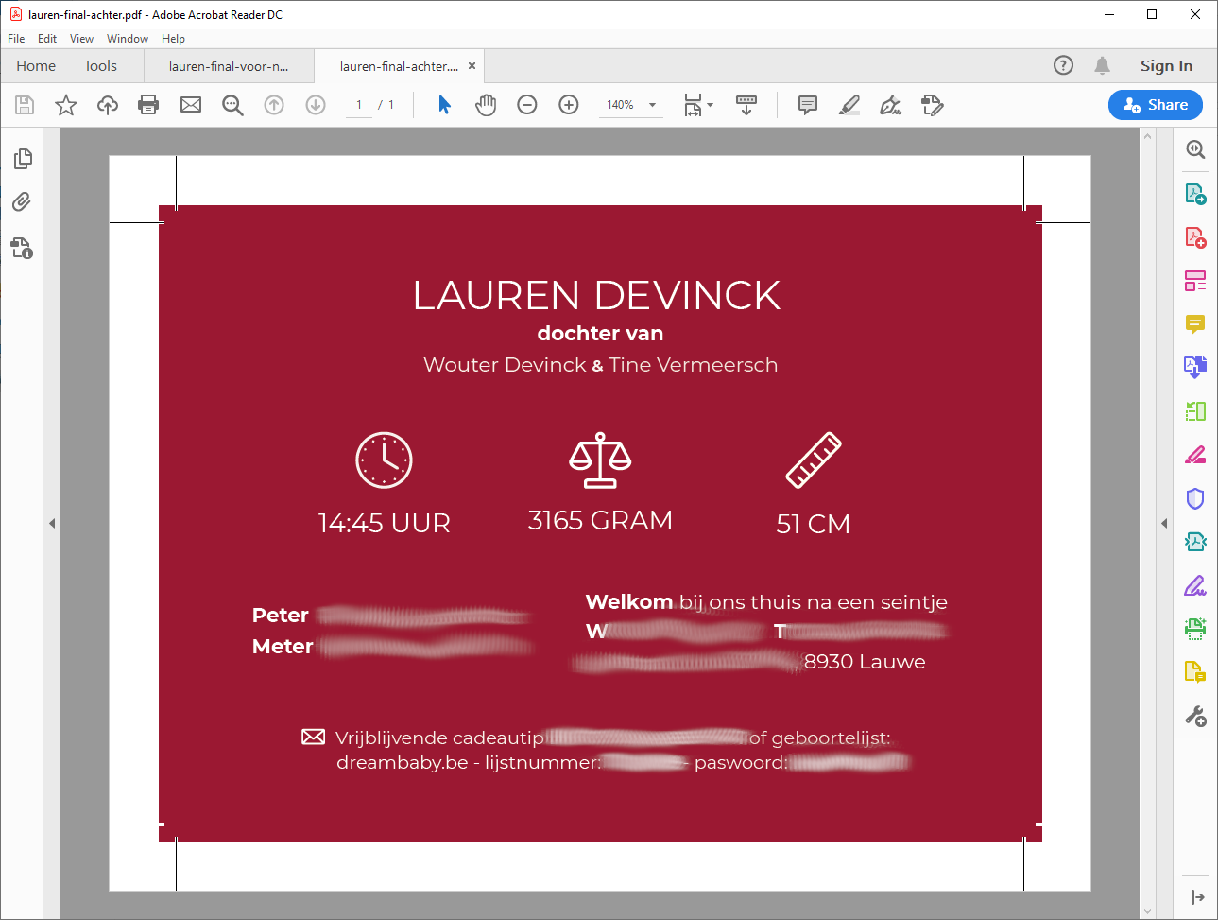Viewport: 1218px width, 920px height.
Task: Click the scroll up arrow of the document scrollbar
Action: 1147,136
